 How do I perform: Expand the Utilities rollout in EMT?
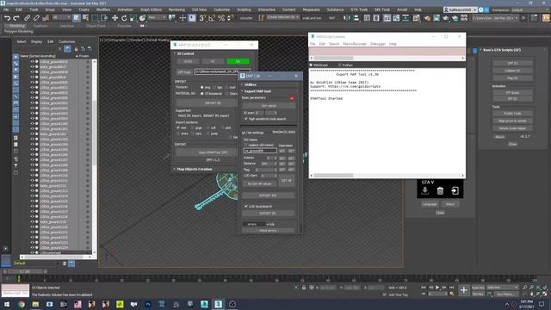pyautogui.click(x=251, y=84)
